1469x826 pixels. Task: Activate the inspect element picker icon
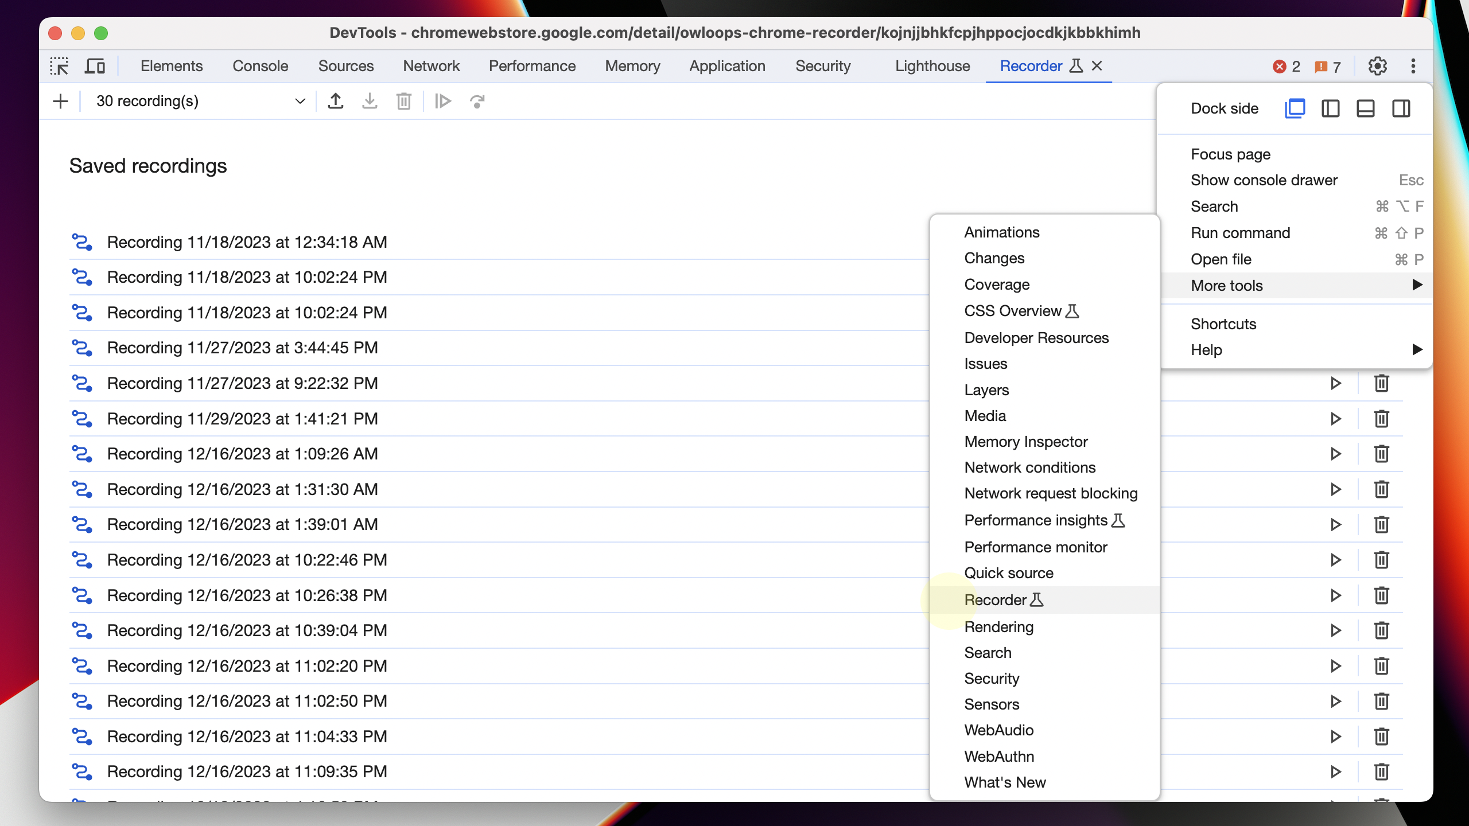click(59, 66)
